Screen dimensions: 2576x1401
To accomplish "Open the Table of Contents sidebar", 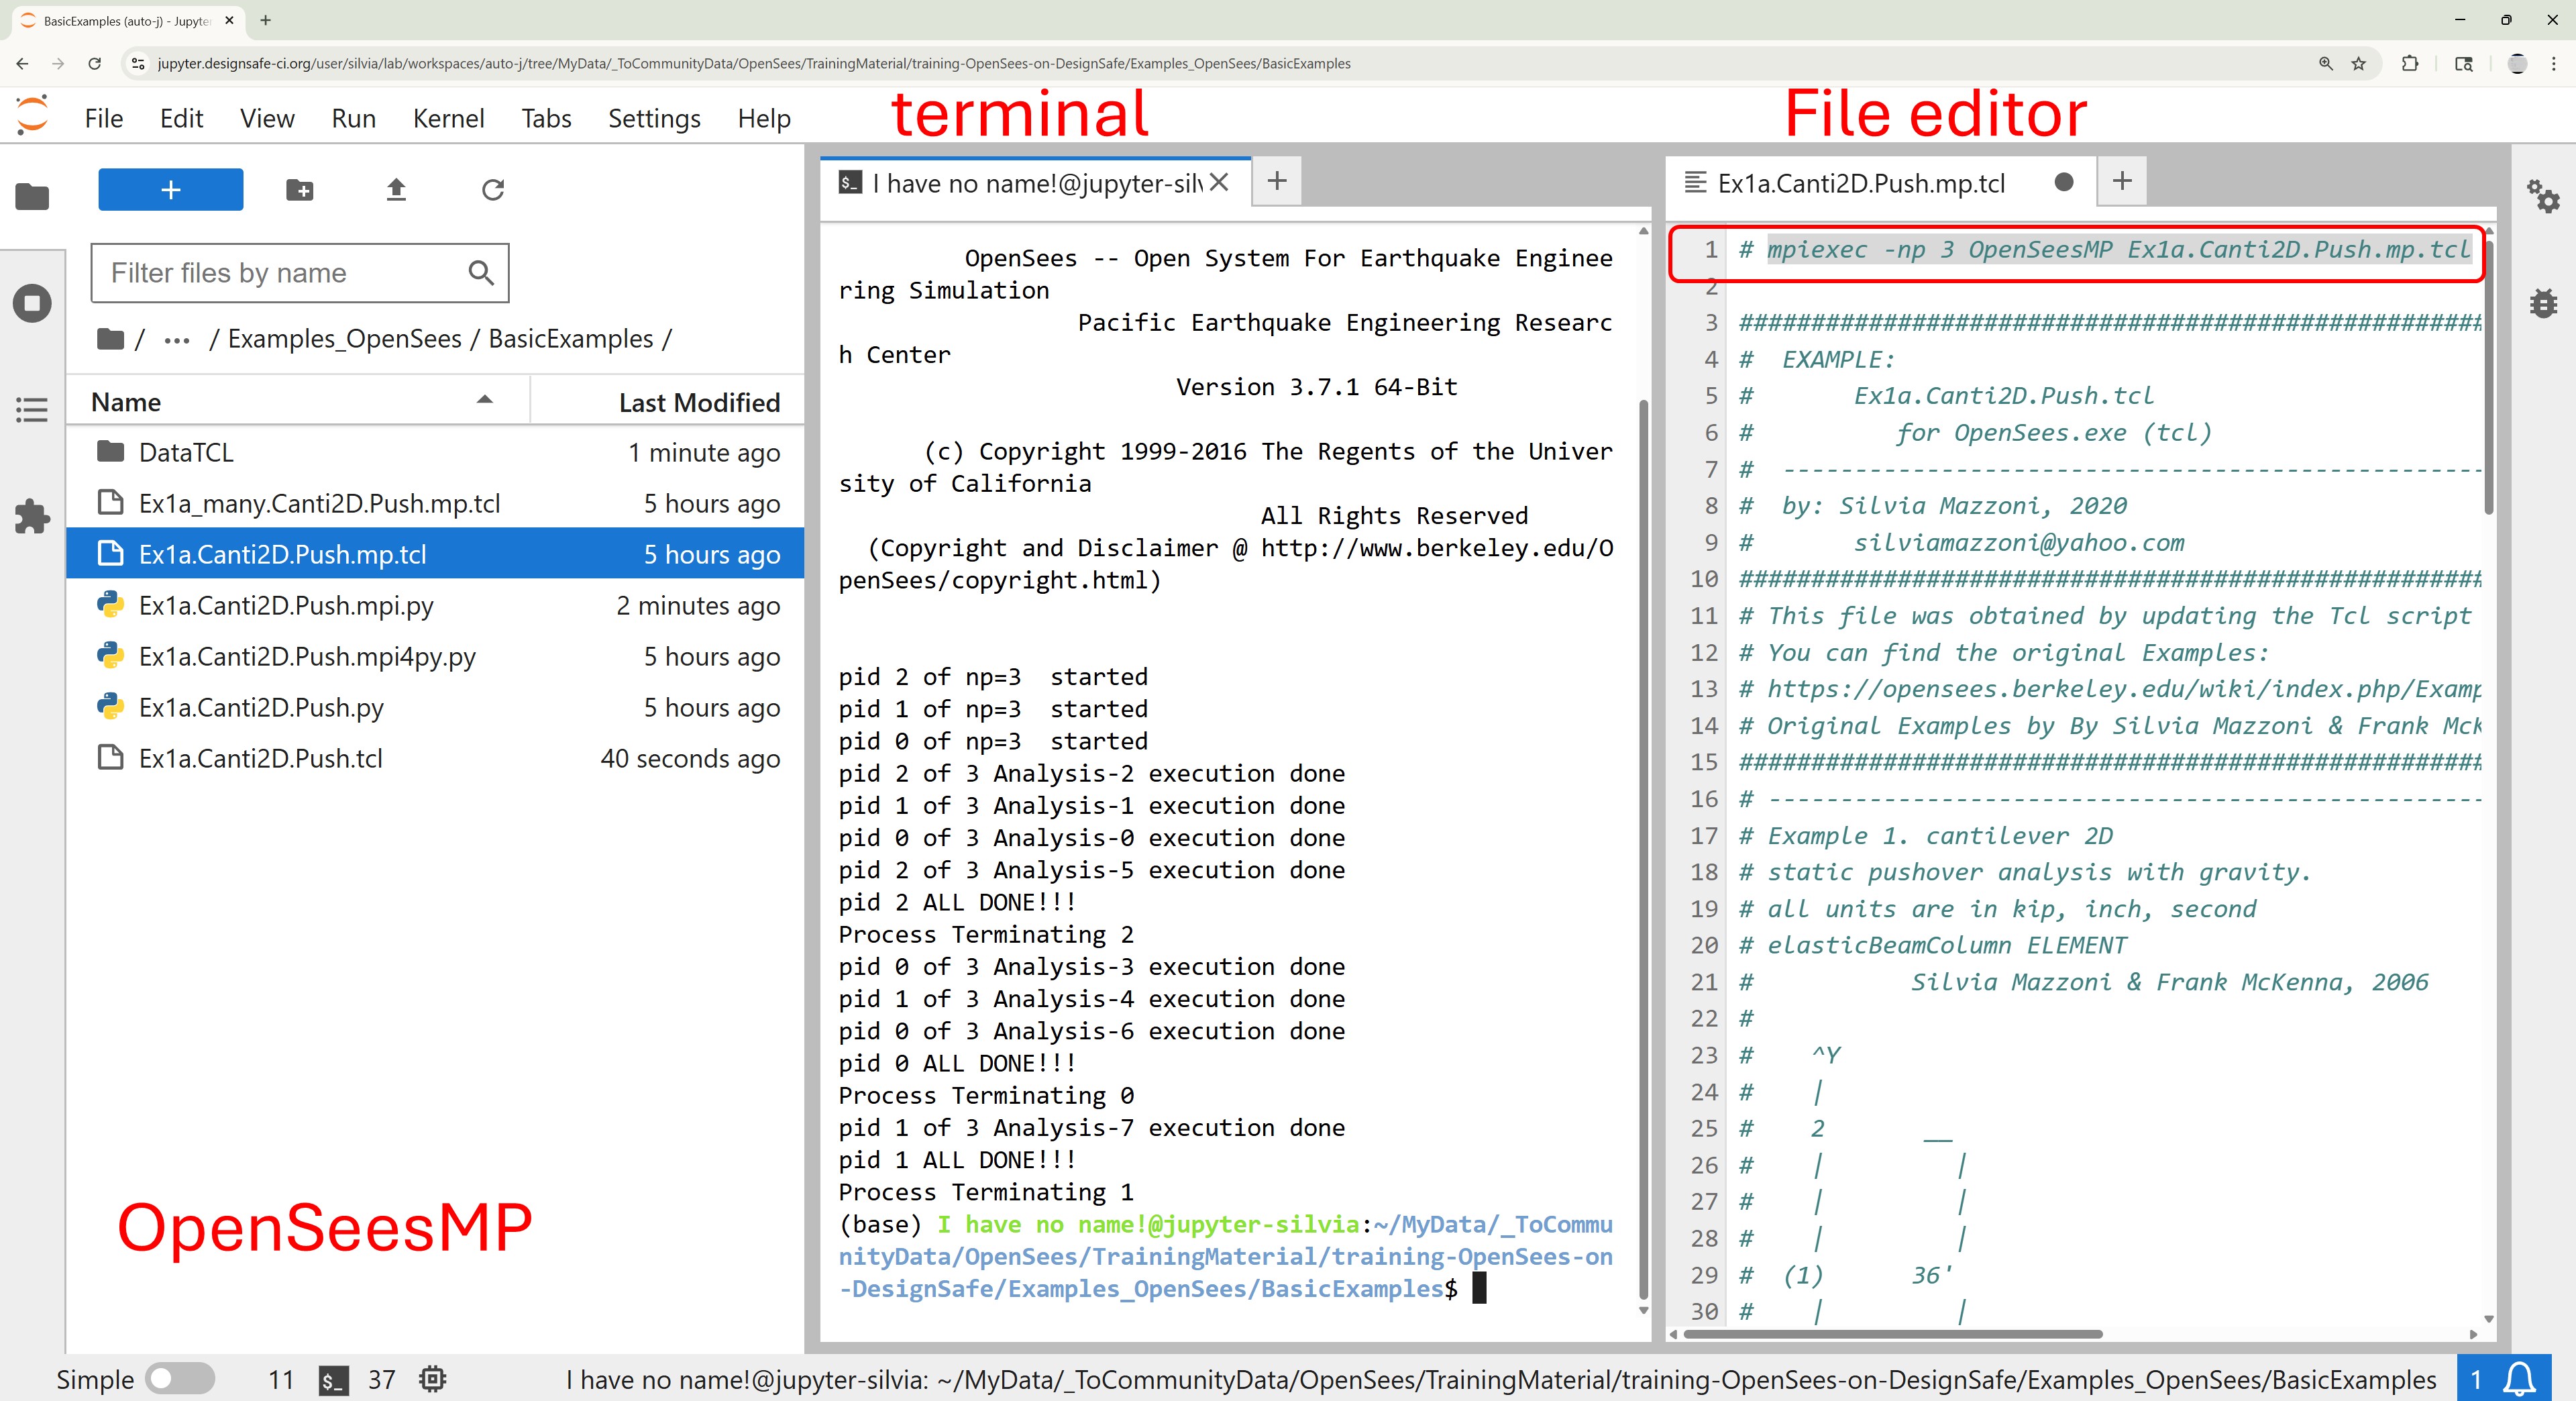I will (32, 409).
